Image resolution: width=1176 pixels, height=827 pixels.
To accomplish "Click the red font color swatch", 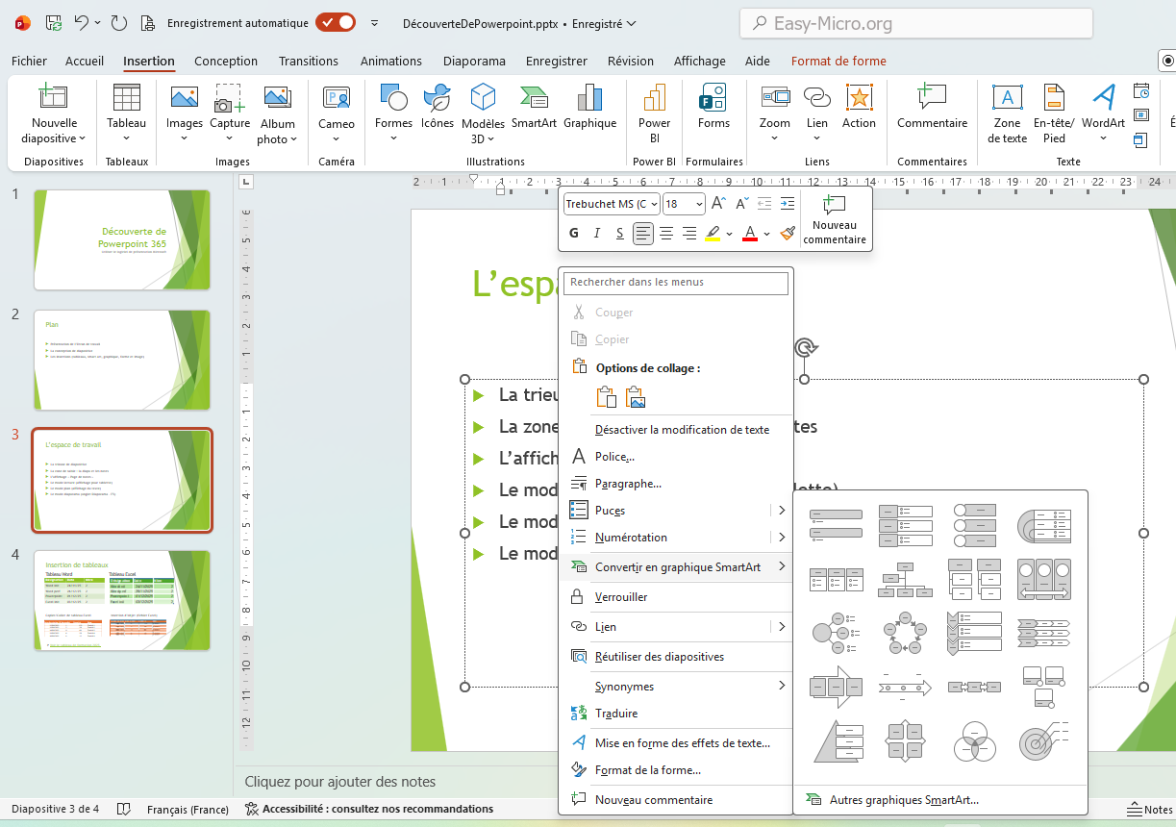I will click(x=750, y=233).
